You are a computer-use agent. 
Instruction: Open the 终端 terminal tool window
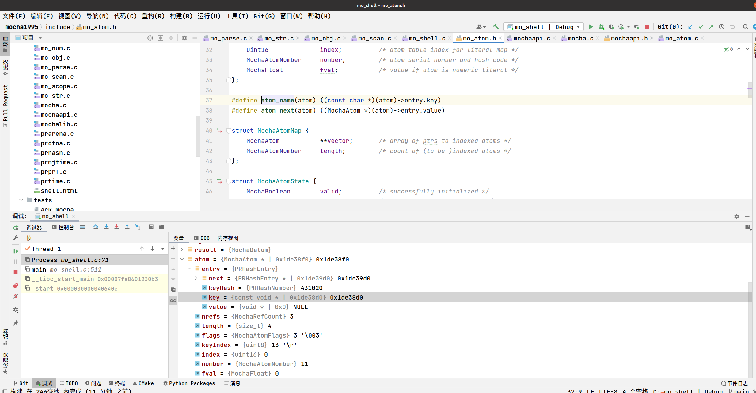(x=117, y=383)
